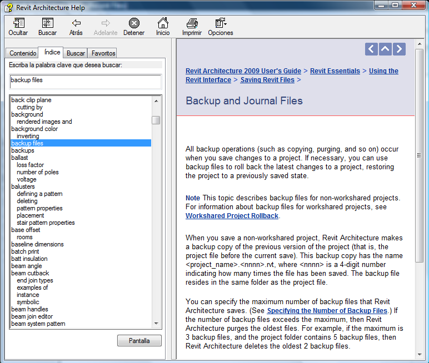The height and width of the screenshot is (363, 429).
Task: Select 'inverting' index entry
Action: point(28,136)
